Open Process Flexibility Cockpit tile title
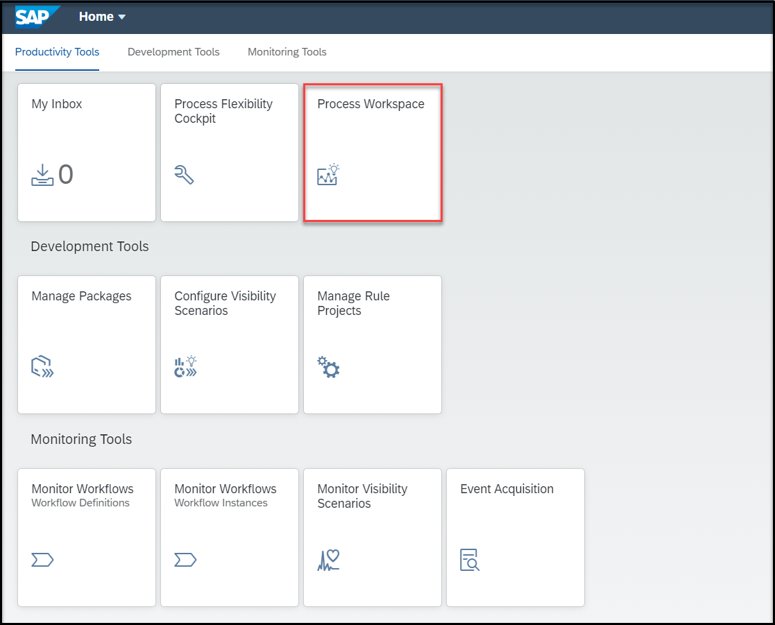 [223, 111]
